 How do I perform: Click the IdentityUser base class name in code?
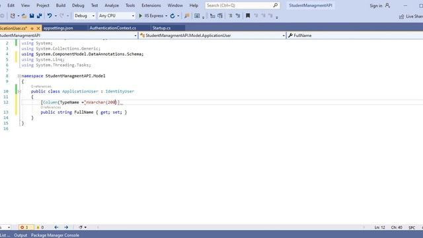[x=120, y=91]
